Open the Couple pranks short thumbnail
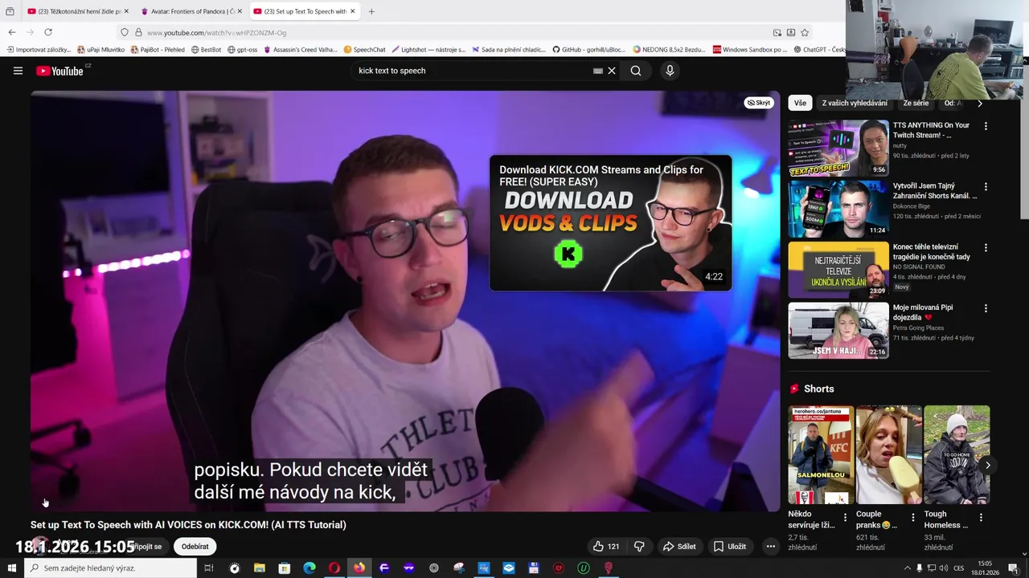 pos(889,455)
